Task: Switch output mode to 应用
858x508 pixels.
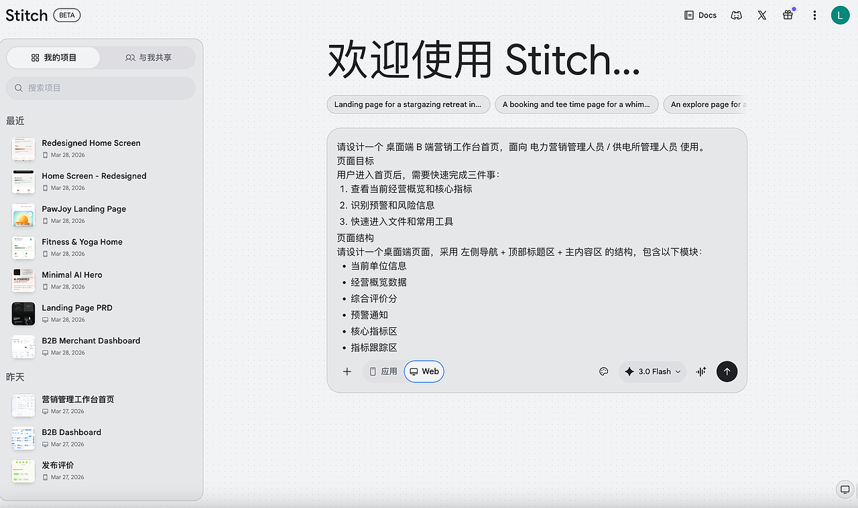Action: coord(383,371)
